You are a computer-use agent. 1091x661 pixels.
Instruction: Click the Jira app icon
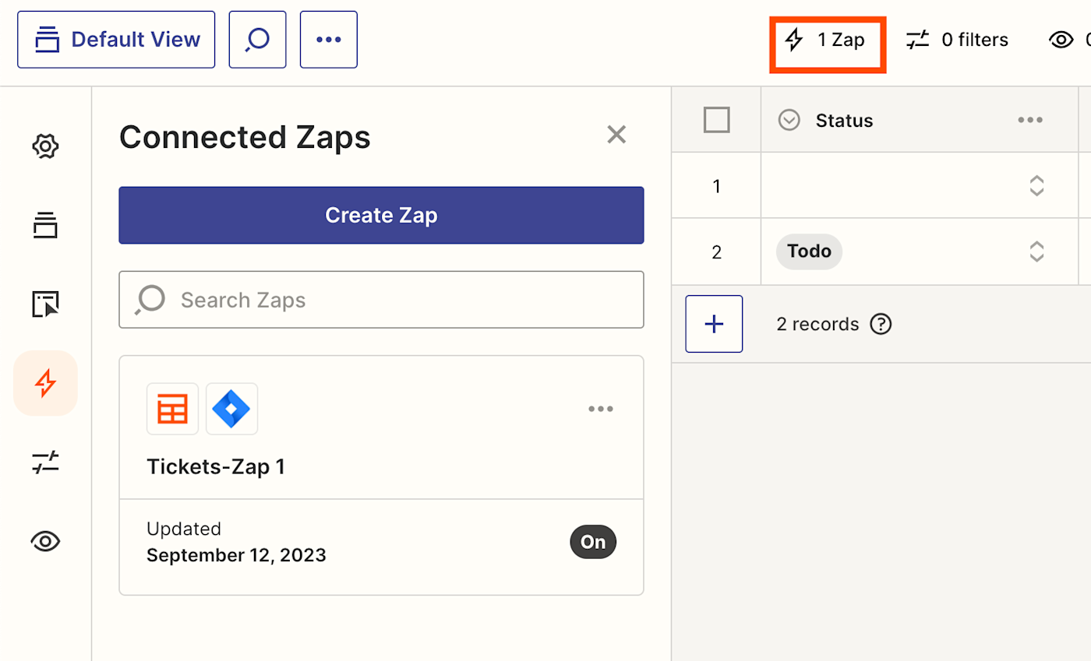pos(232,409)
